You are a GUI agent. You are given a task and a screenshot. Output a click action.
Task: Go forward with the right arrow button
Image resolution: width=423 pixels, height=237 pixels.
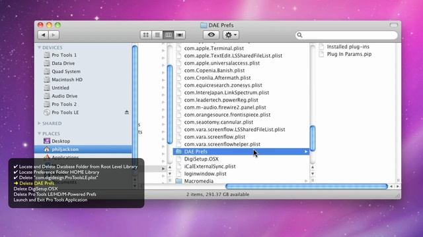pyautogui.click(x=54, y=35)
